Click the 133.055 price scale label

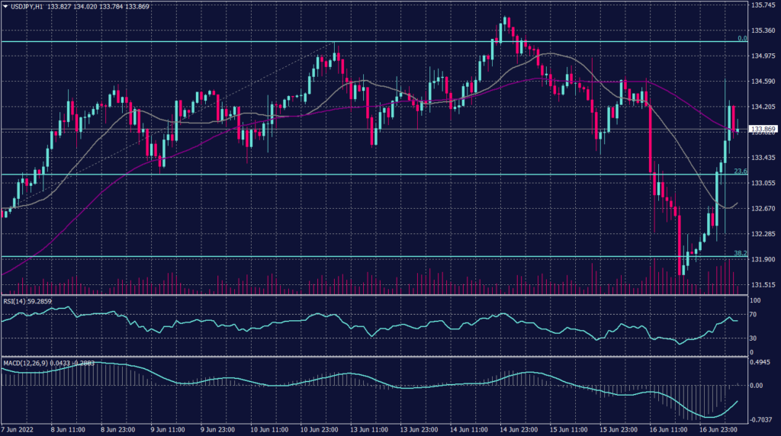coord(764,183)
